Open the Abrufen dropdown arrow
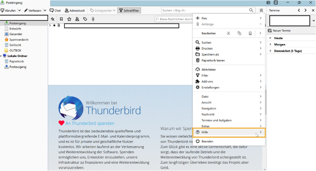The height and width of the screenshot is (171, 316). (19, 10)
